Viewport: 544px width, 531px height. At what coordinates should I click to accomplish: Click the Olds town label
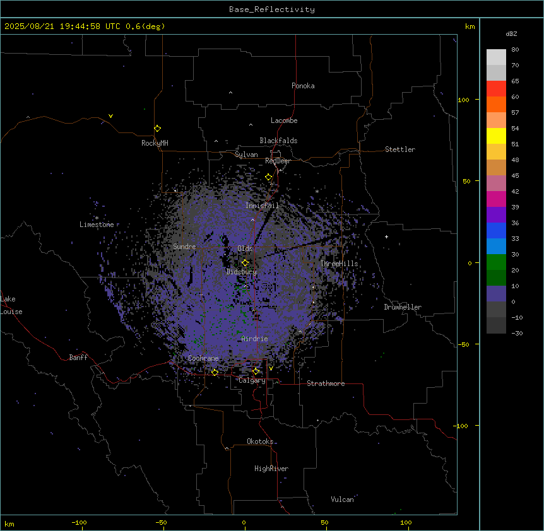[245, 248]
